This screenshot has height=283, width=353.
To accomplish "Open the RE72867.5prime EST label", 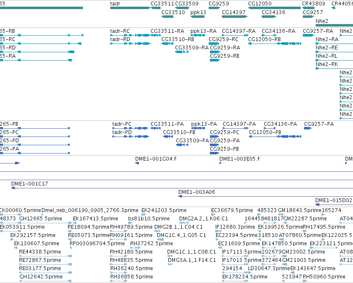I will [x=40, y=260].
